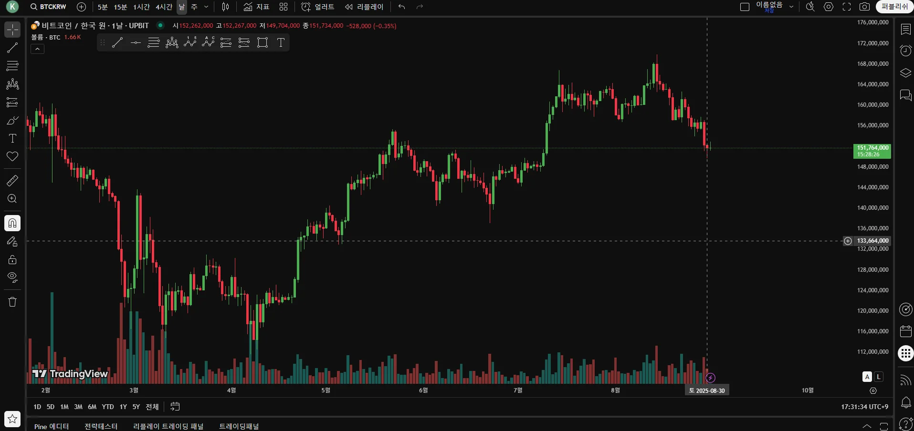
Task: Open the notifications bell
Action: coord(906,402)
